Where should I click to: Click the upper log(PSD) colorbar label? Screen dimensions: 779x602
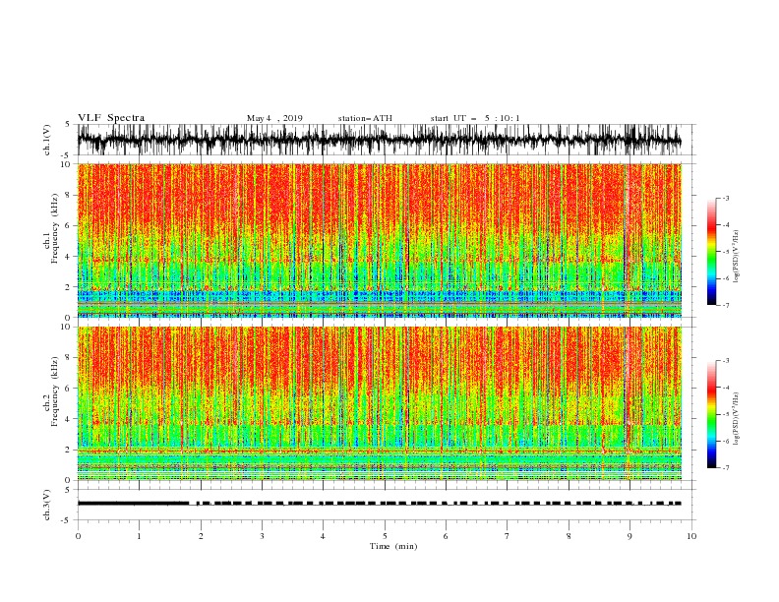[x=737, y=257]
